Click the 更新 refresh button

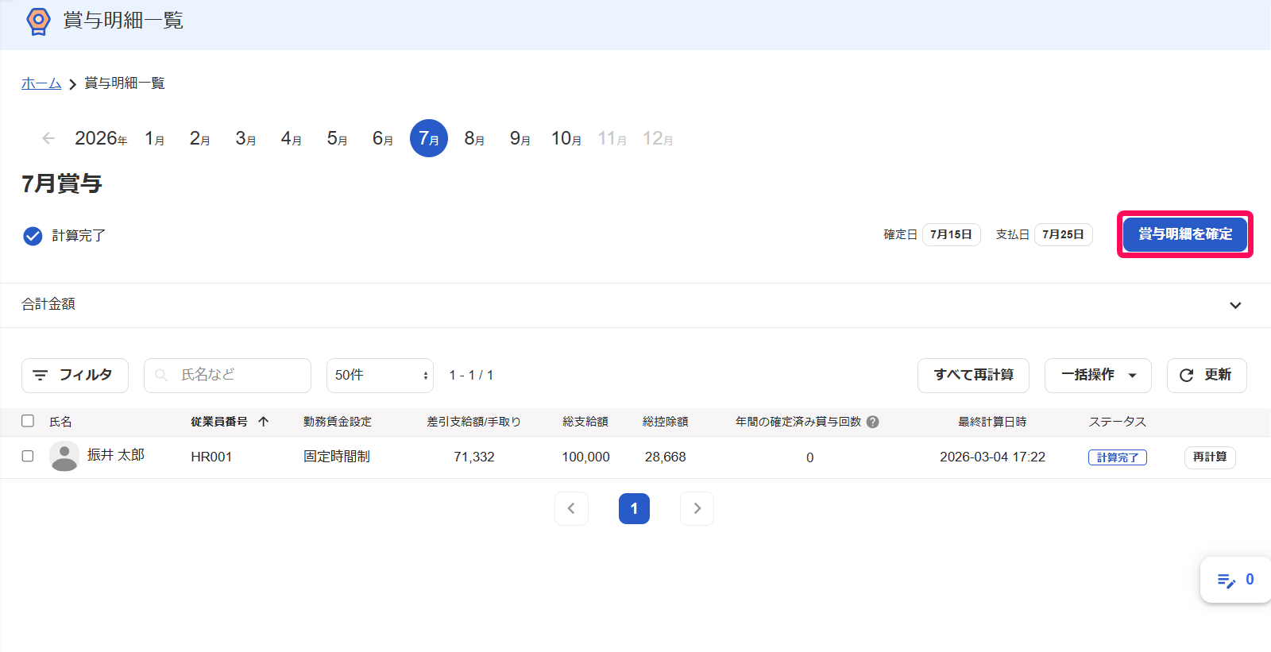(x=1207, y=376)
